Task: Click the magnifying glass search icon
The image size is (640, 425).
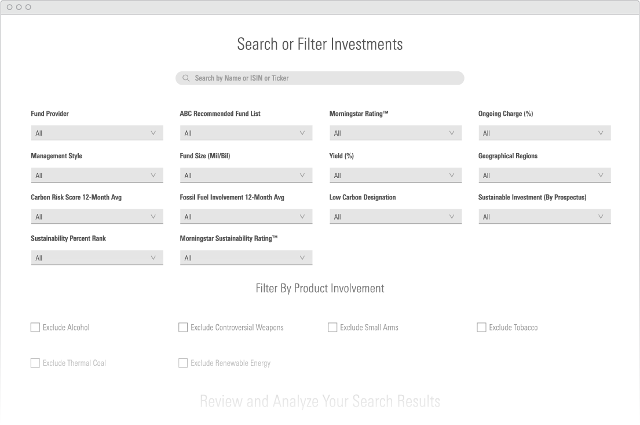Action: pos(186,78)
